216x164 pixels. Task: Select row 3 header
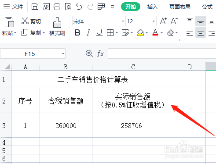(5, 125)
